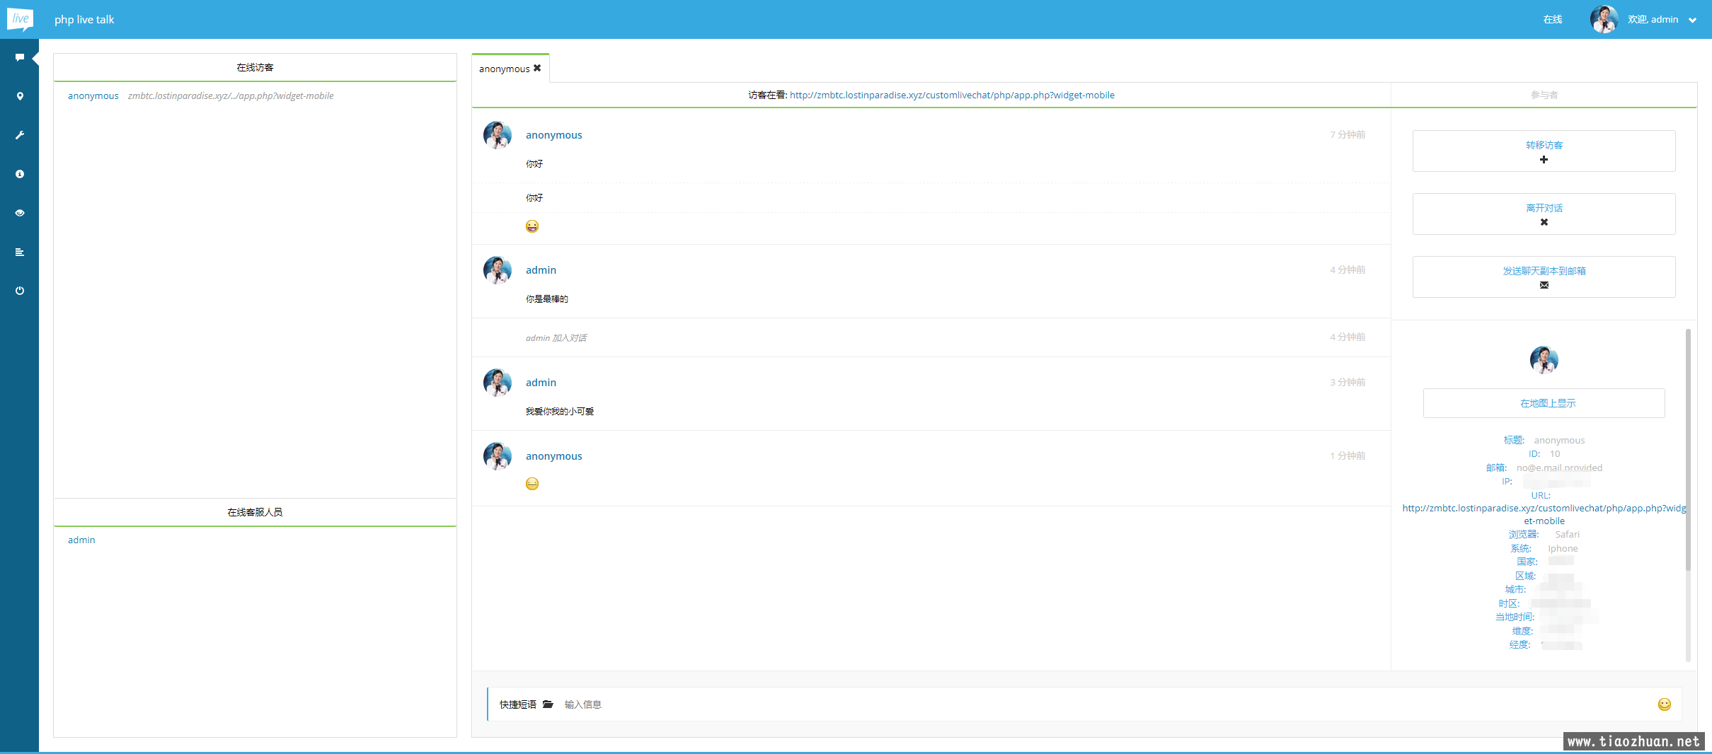Click the live logo at top left

[20, 19]
